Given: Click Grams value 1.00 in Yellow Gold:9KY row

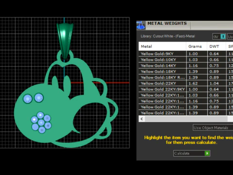Looking at the screenshot, I should (193, 54).
